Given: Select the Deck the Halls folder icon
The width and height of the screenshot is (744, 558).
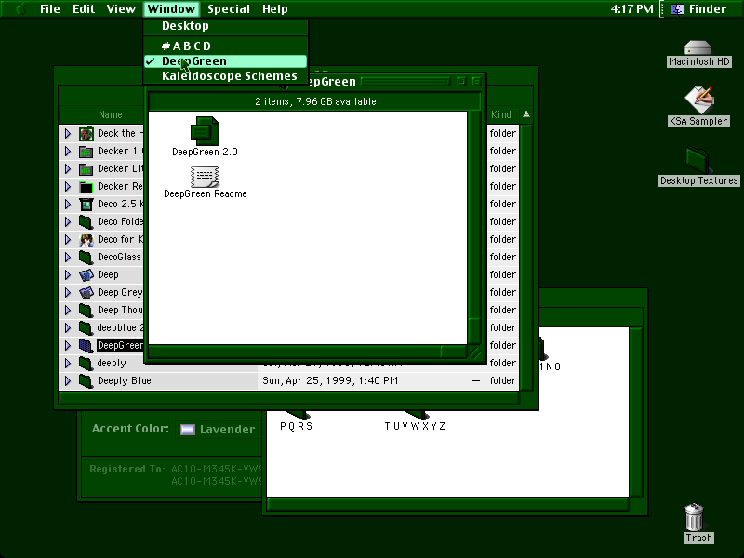Looking at the screenshot, I should click(x=86, y=134).
